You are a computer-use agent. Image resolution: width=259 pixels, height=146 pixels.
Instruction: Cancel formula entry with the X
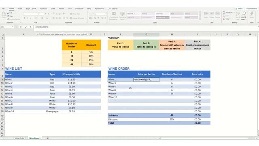pos(21,27)
